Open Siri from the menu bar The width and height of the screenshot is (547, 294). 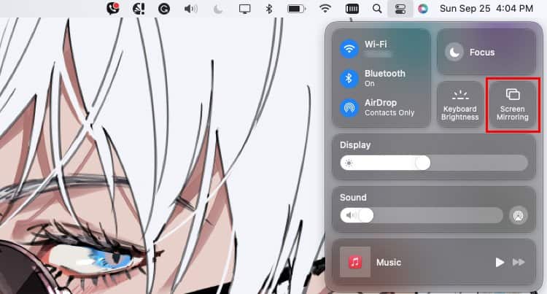tap(422, 9)
